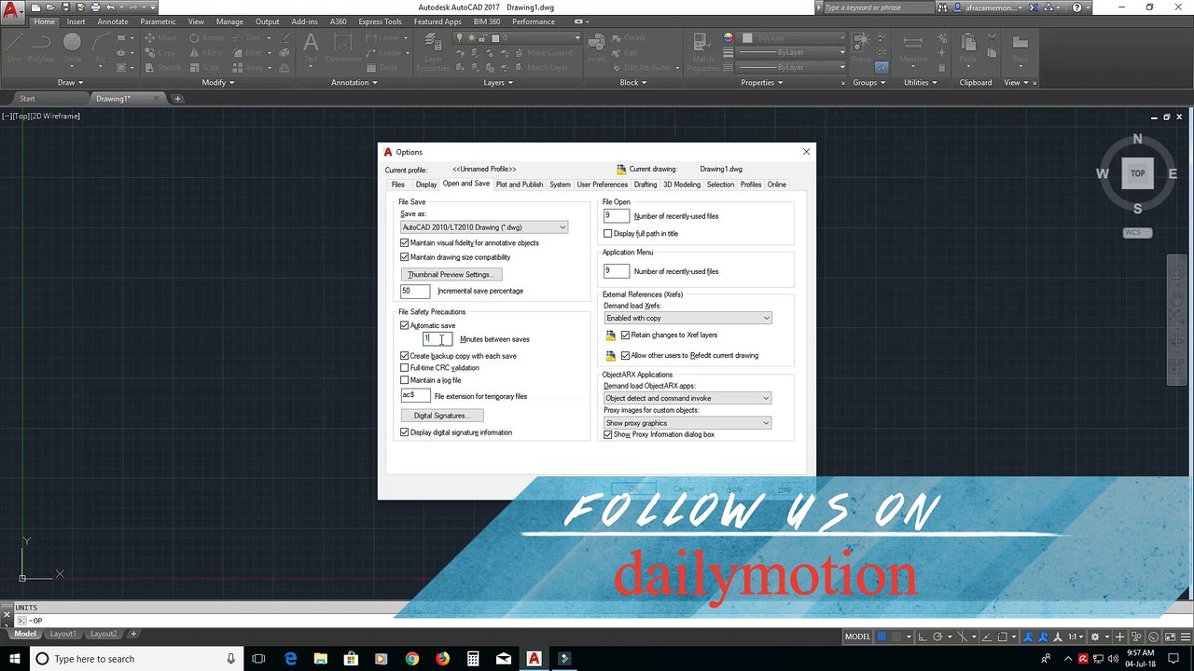Viewport: 1194px width, 671px height.
Task: Click the Measure utility tool
Action: 913,48
